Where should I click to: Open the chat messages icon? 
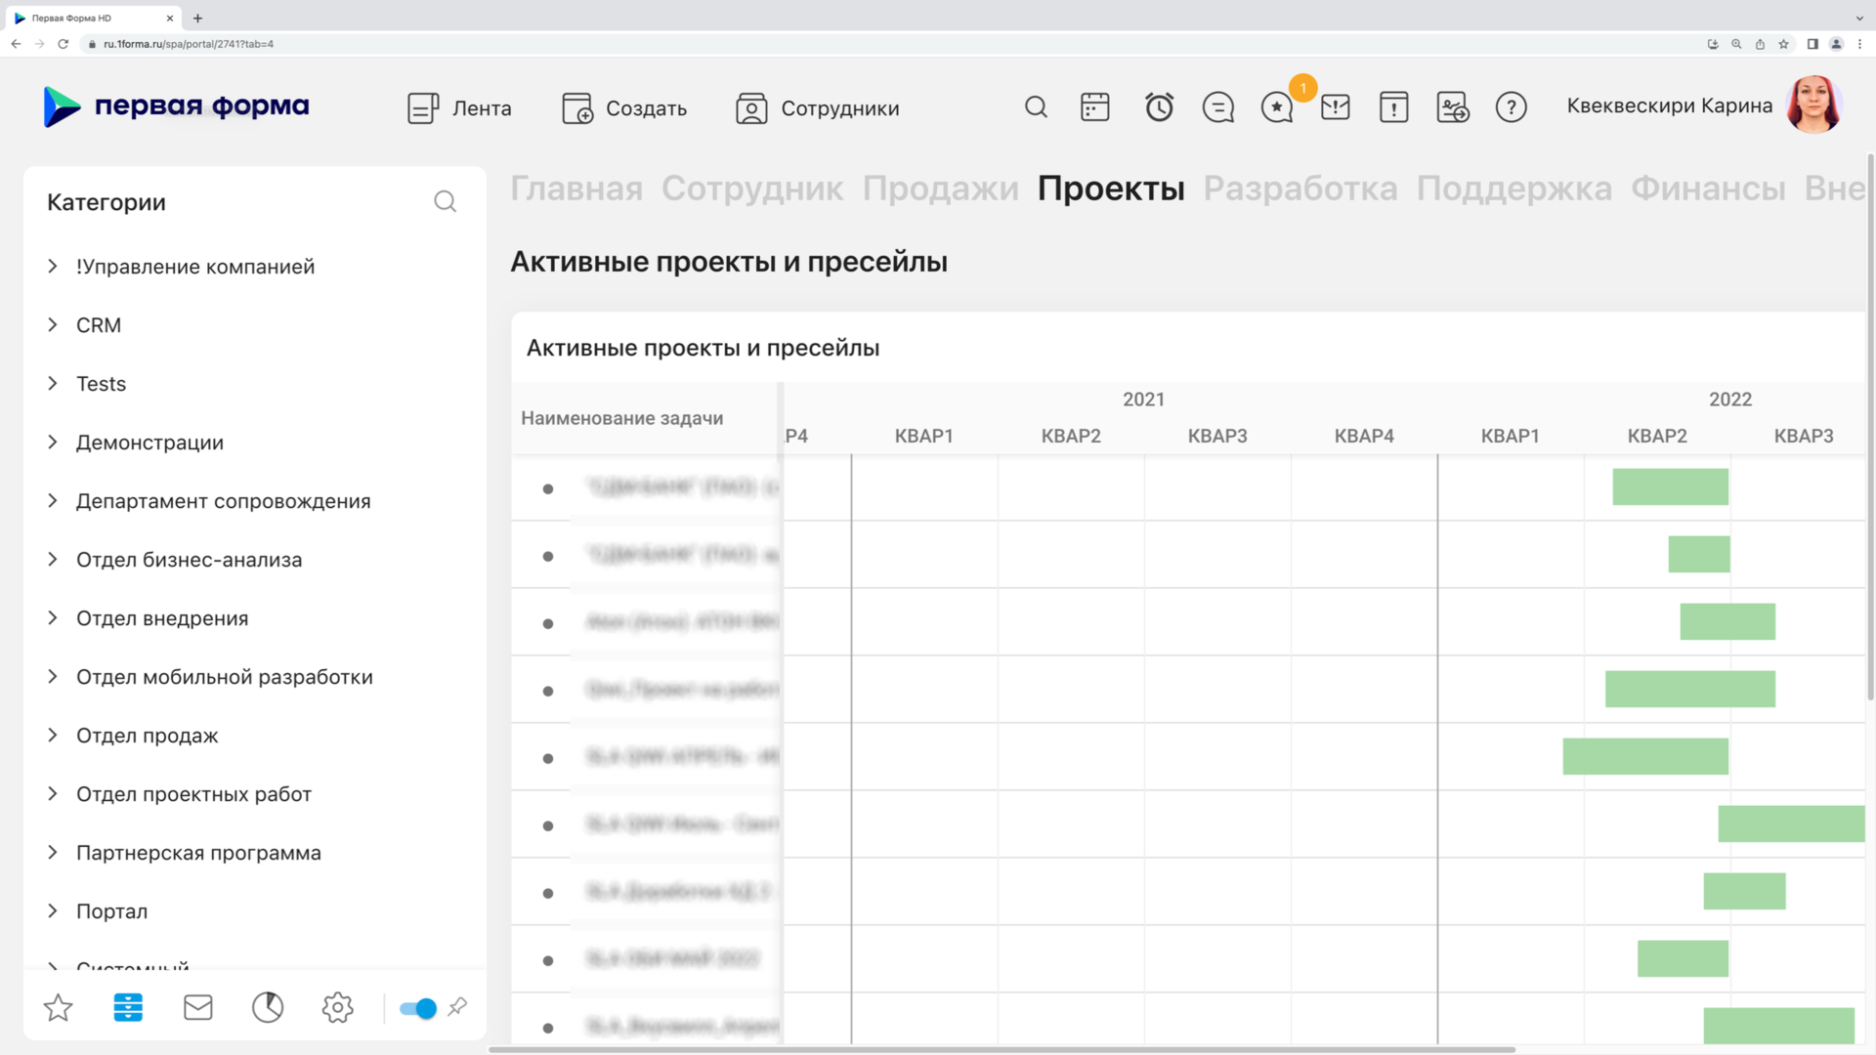pyautogui.click(x=1217, y=107)
